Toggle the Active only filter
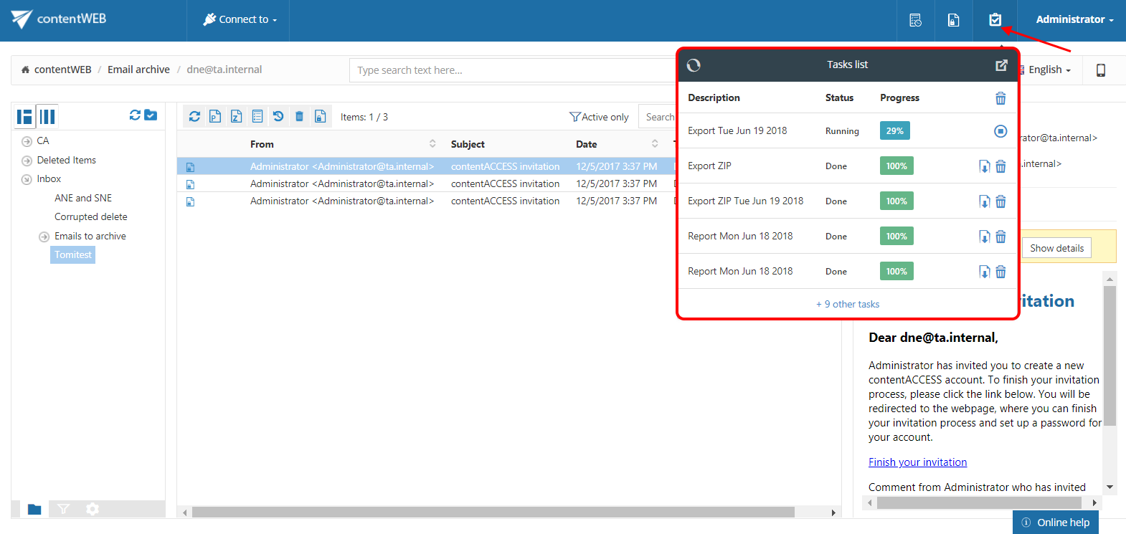This screenshot has width=1126, height=534. (599, 117)
